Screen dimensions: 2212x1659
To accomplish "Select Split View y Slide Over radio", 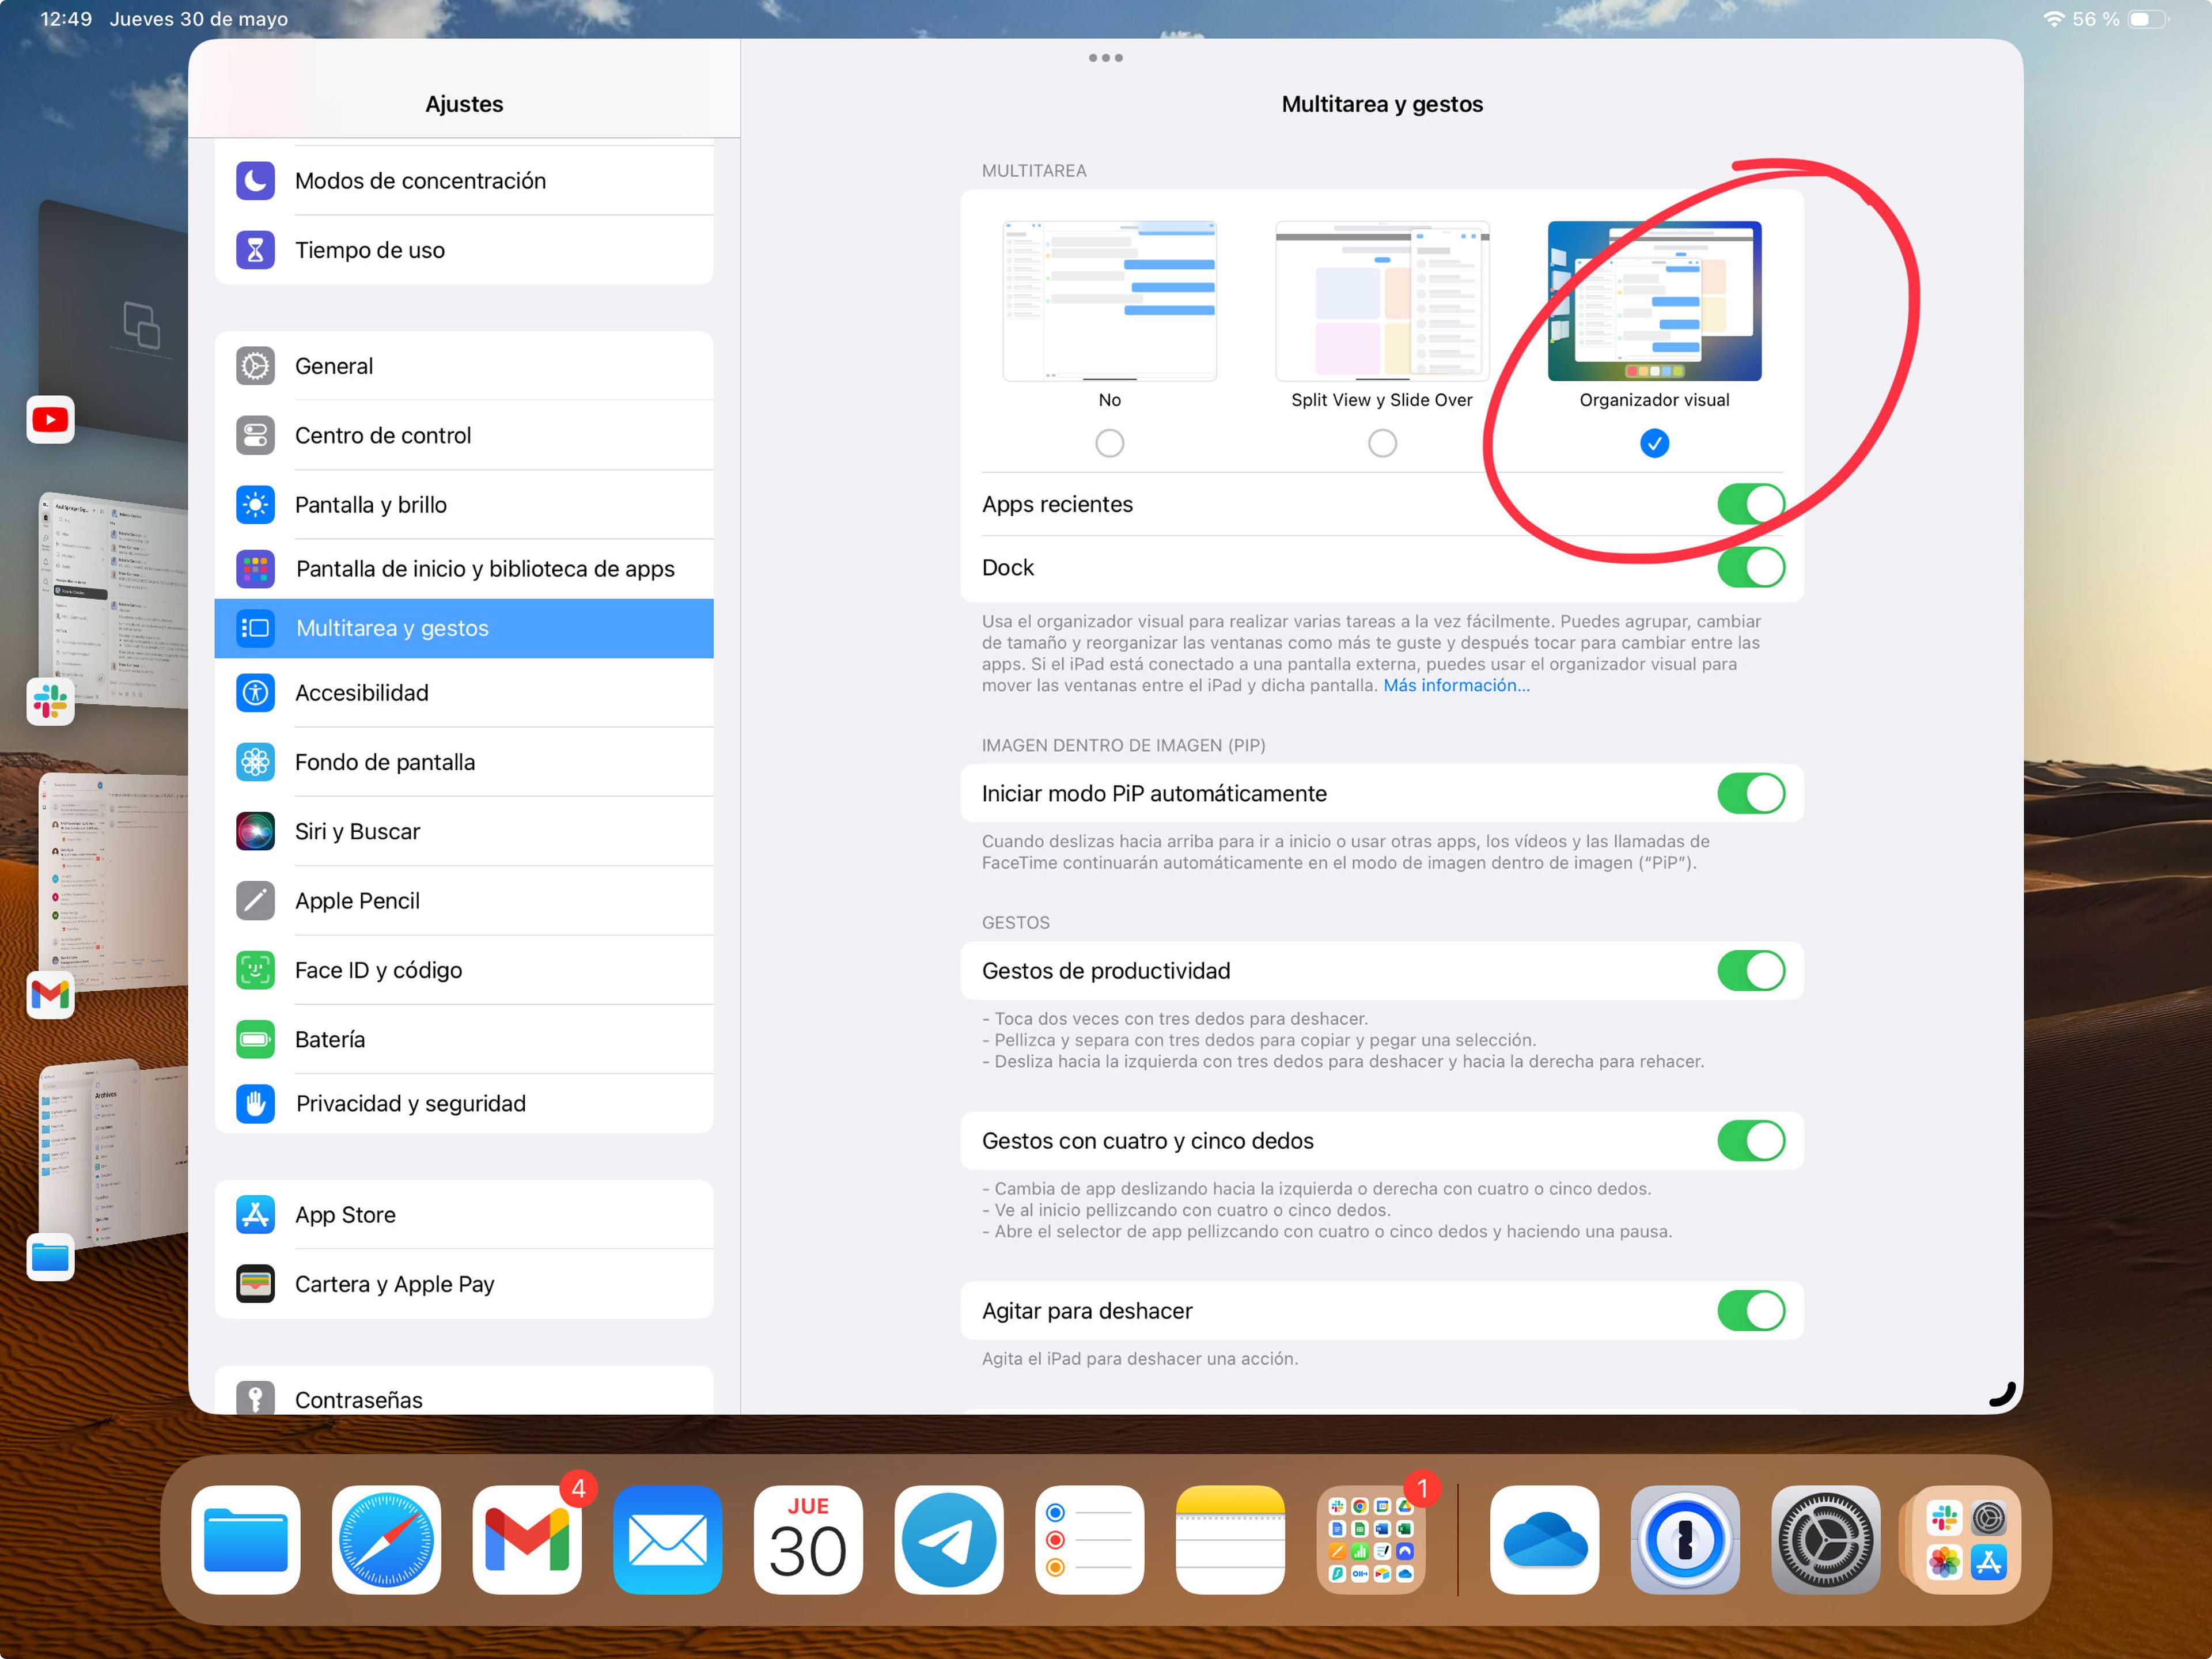I will [x=1382, y=443].
